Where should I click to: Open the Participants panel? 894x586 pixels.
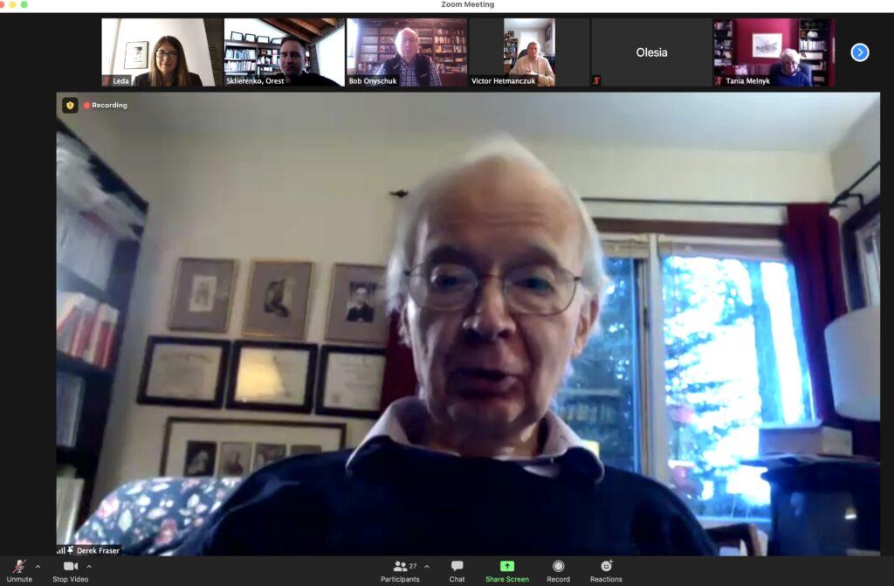pyautogui.click(x=400, y=570)
